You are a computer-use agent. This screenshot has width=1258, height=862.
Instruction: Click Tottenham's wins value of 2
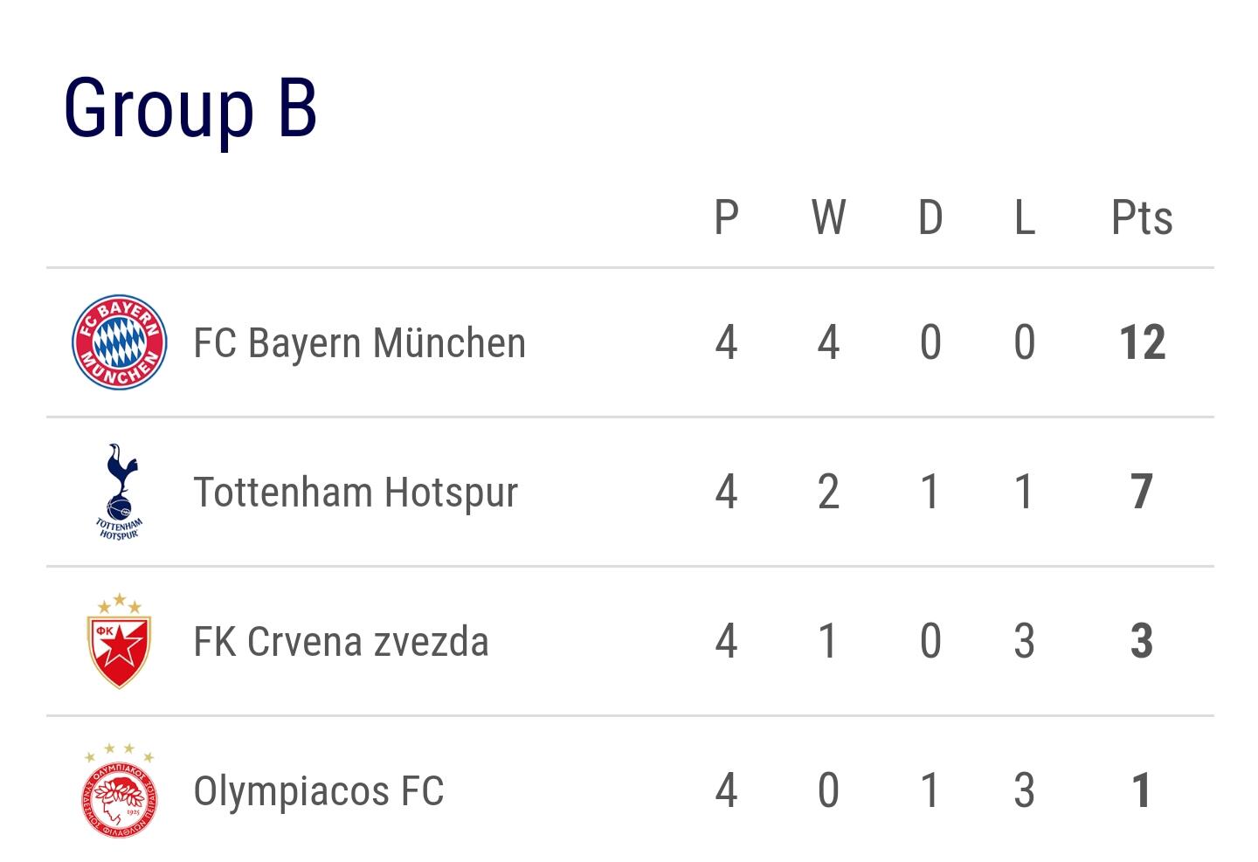coord(828,493)
